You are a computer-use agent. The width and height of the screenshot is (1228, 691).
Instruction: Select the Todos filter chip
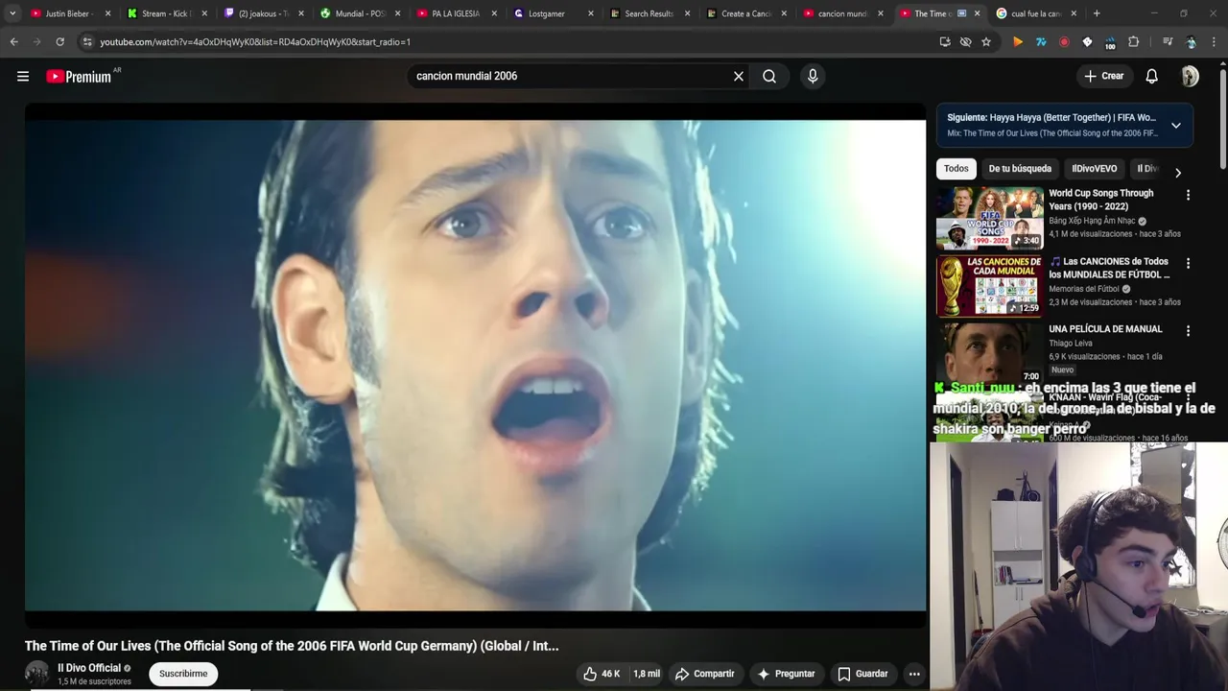click(x=956, y=169)
